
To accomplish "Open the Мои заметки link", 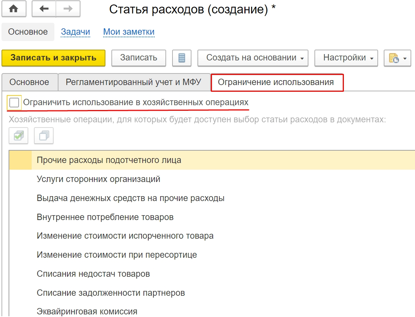I will point(129,32).
